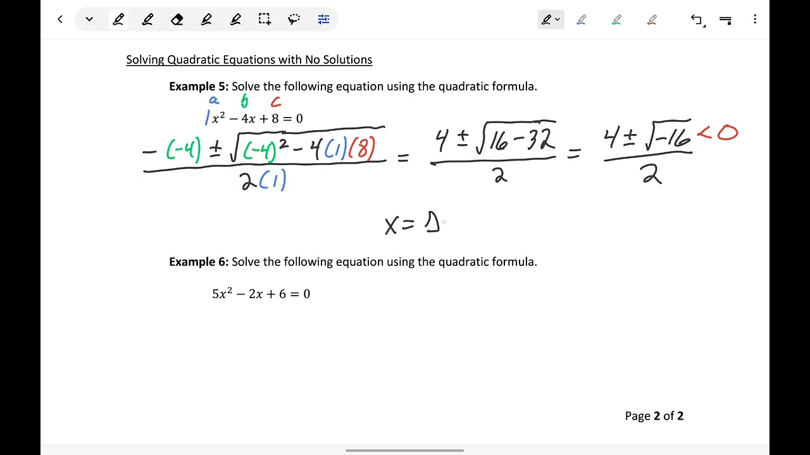Viewport: 810px width, 455px height.
Task: Open the three-dot more options menu
Action: pos(755,20)
